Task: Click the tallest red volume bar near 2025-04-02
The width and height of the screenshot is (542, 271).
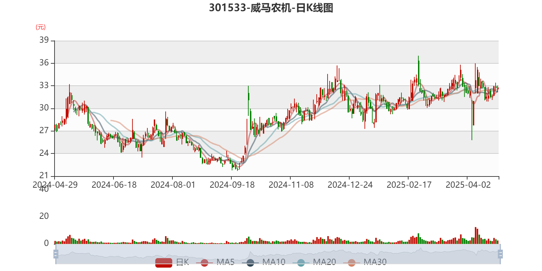Action: click(x=476, y=235)
